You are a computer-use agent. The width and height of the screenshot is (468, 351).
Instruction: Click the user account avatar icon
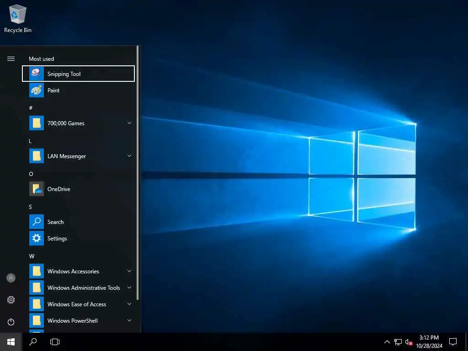pyautogui.click(x=11, y=278)
